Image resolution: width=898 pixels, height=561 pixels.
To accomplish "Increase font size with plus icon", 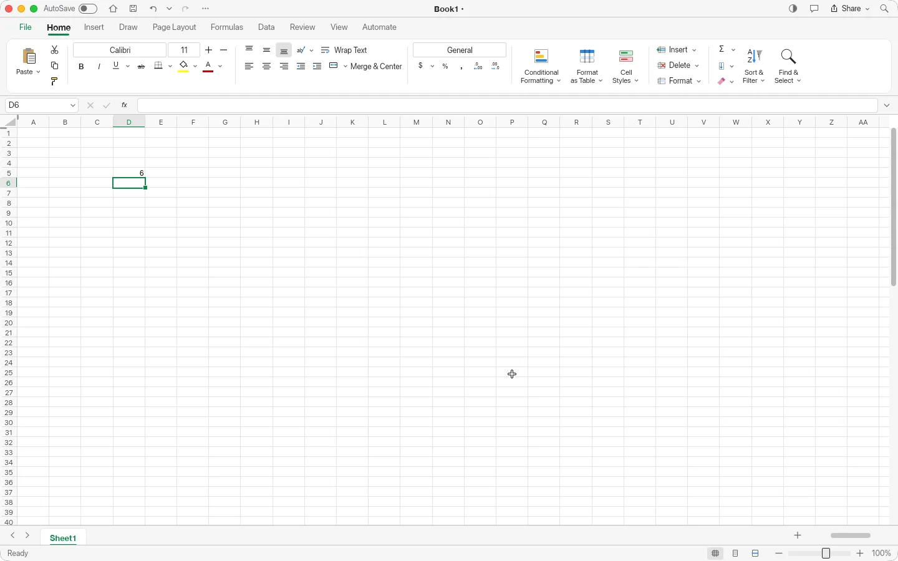I will 209,50.
